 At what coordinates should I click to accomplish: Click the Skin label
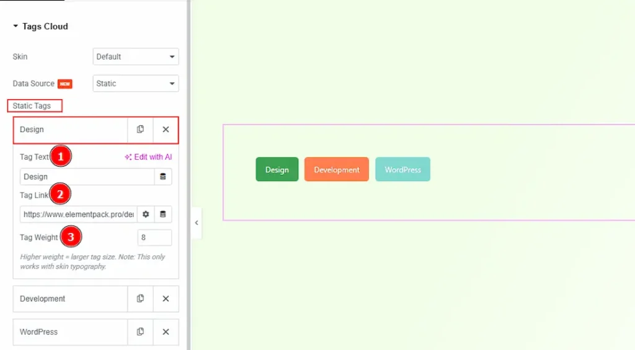click(20, 56)
